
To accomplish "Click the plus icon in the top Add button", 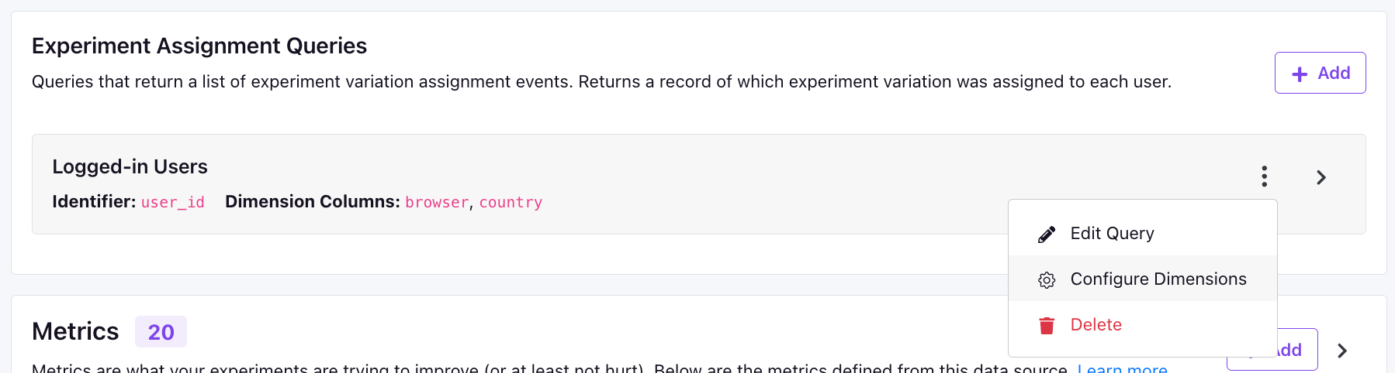I will tap(1300, 74).
